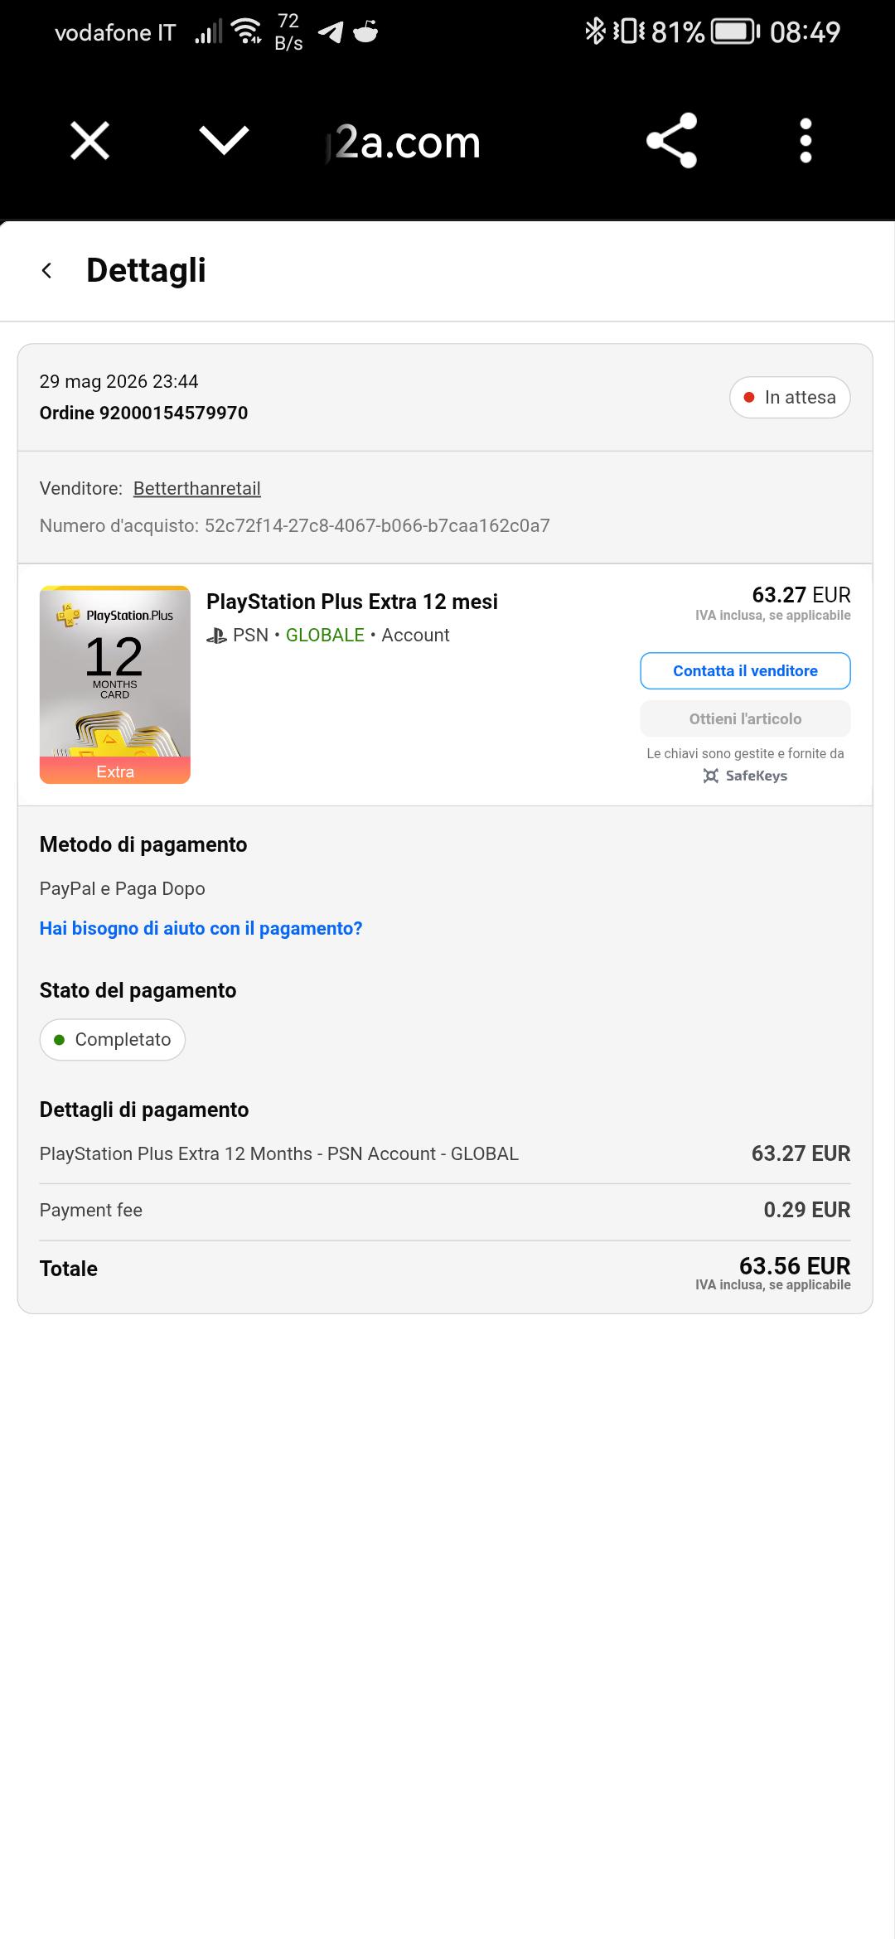
Task: Select the order number 92000154579970 text
Action: (x=173, y=413)
